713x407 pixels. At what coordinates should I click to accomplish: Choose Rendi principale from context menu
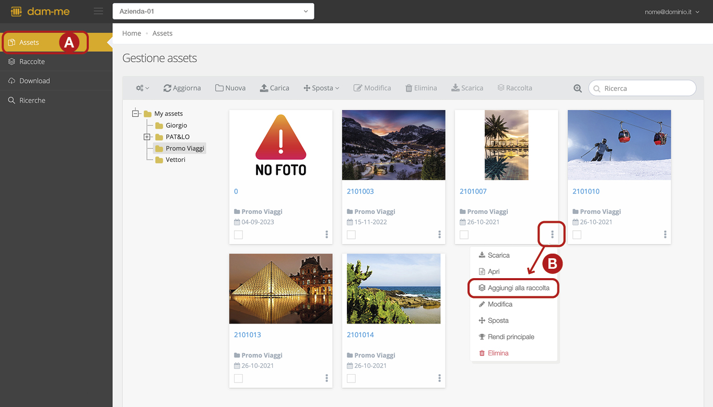point(514,337)
